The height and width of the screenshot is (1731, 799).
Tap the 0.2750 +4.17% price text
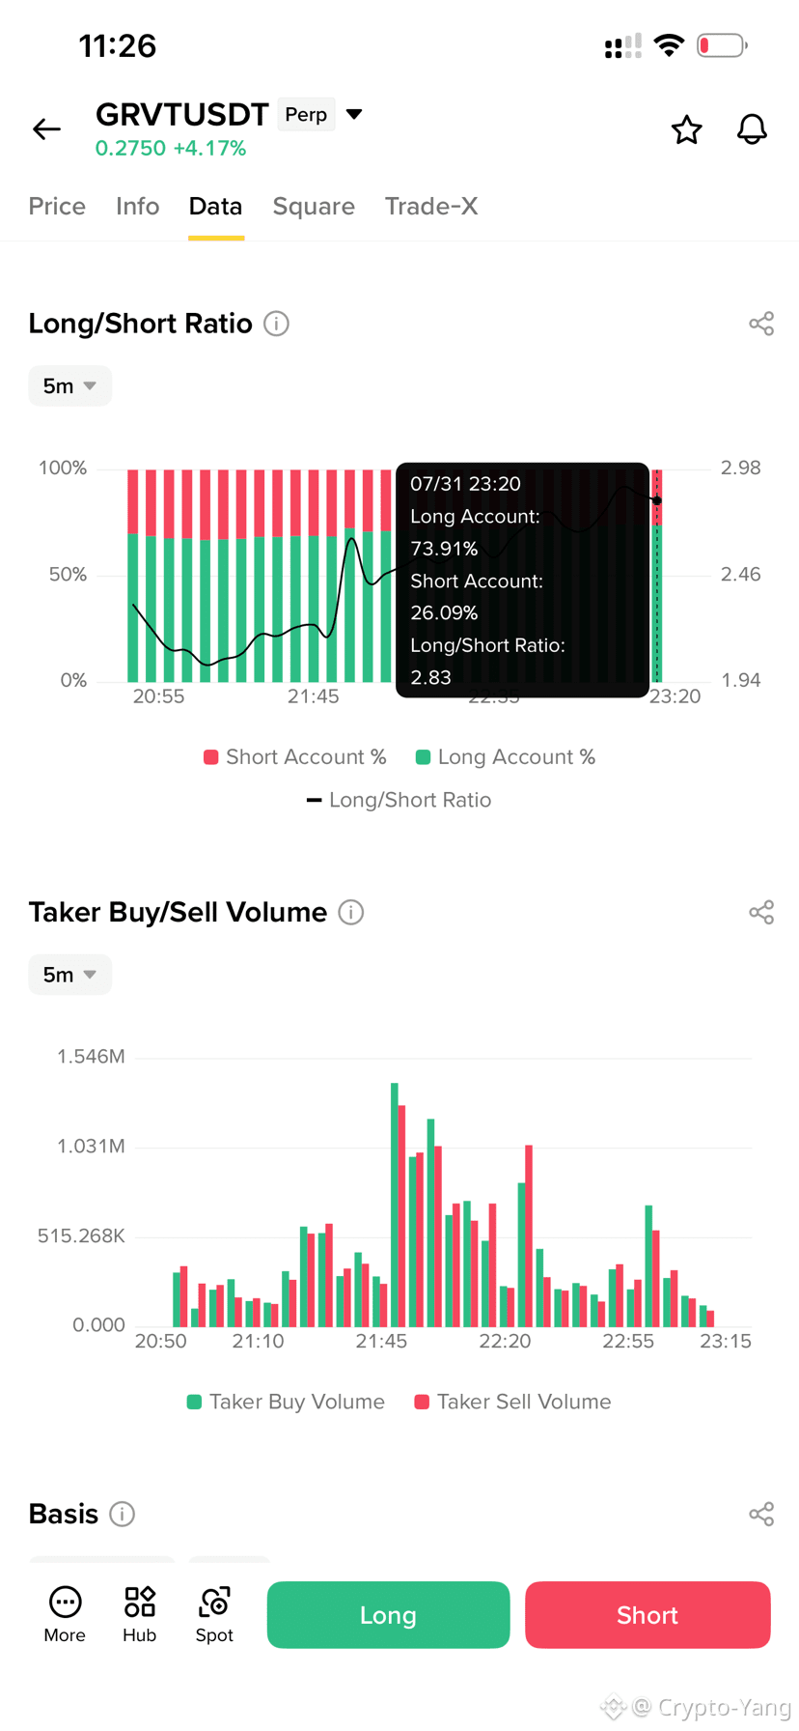[171, 148]
